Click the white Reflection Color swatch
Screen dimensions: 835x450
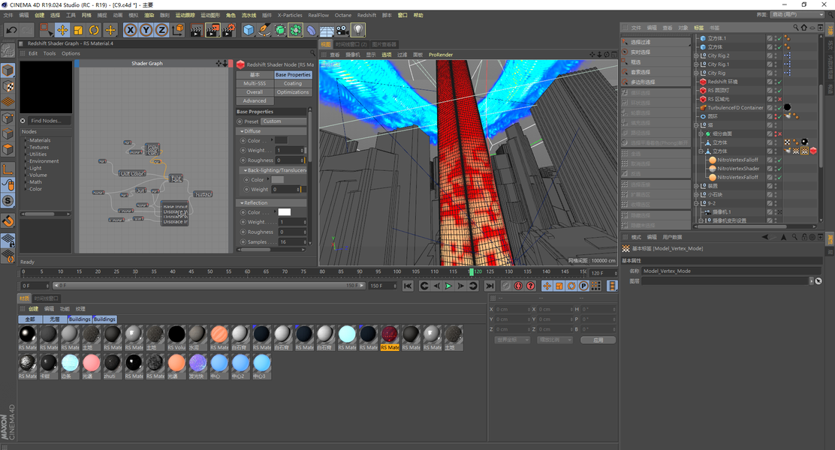click(x=285, y=212)
